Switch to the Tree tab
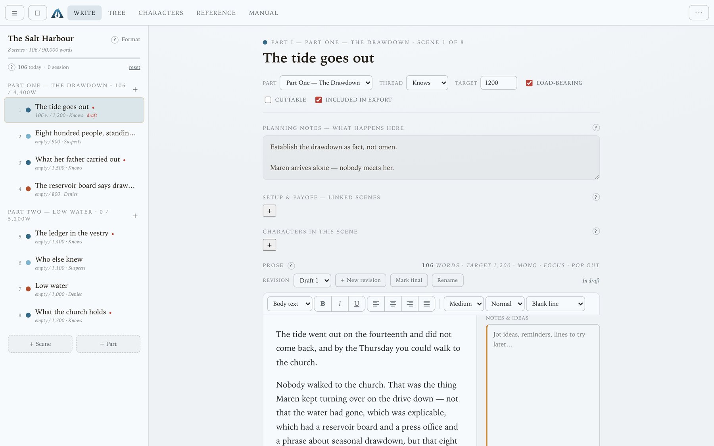This screenshot has height=446, width=714. [117, 13]
